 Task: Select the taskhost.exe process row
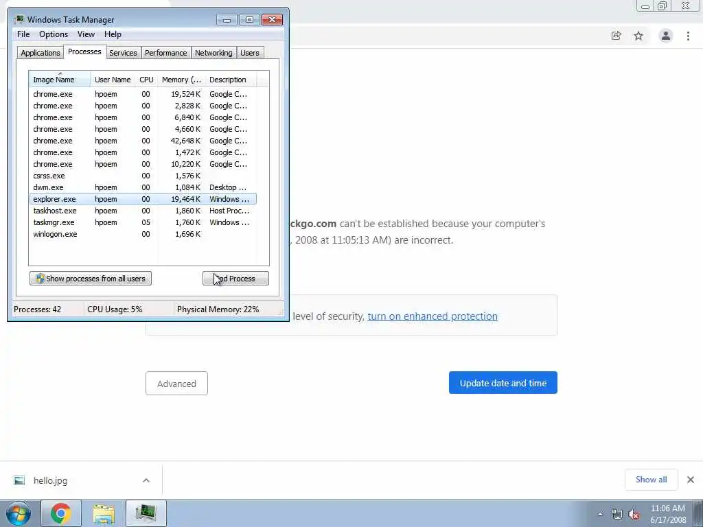tap(143, 211)
